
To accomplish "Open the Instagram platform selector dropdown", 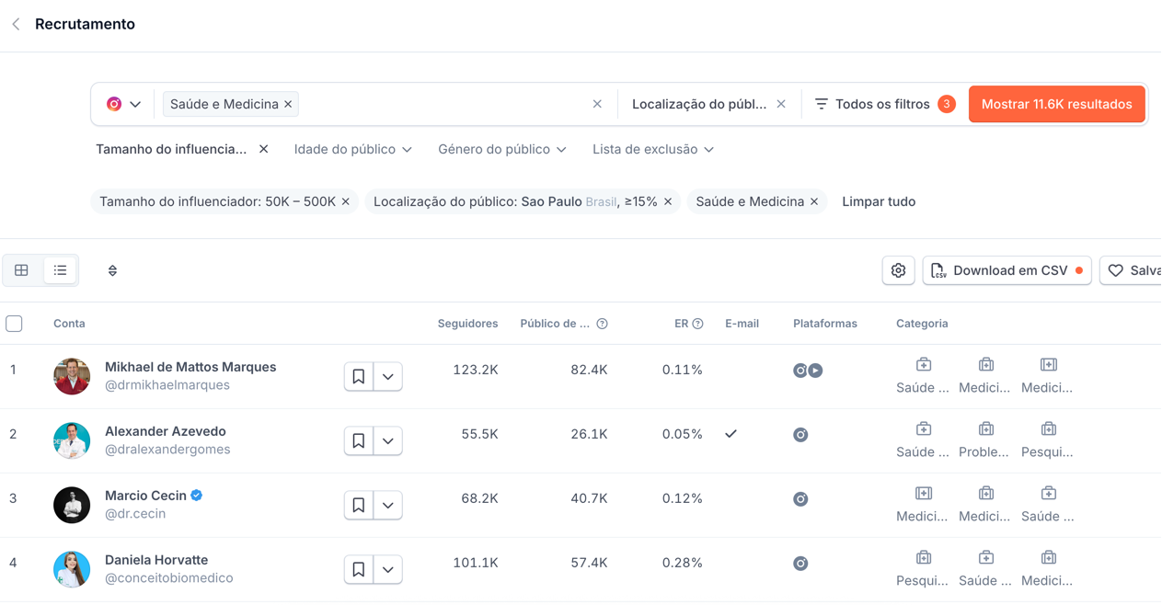I will (123, 104).
